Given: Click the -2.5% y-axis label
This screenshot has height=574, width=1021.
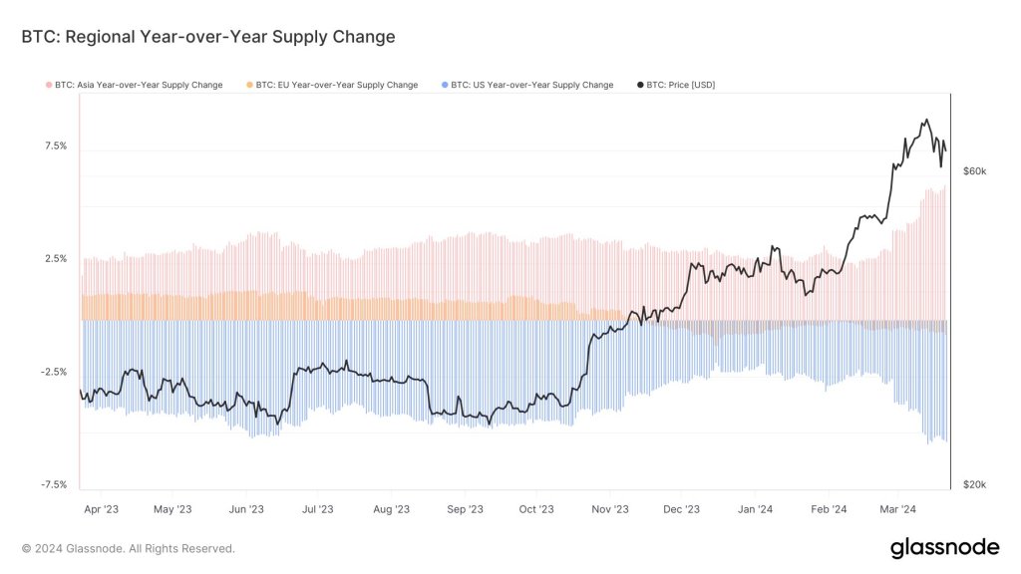Looking at the screenshot, I should [x=54, y=372].
